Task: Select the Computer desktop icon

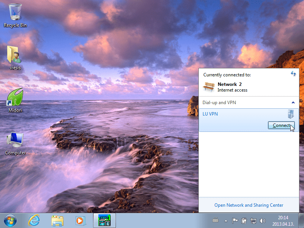Action: click(x=15, y=144)
